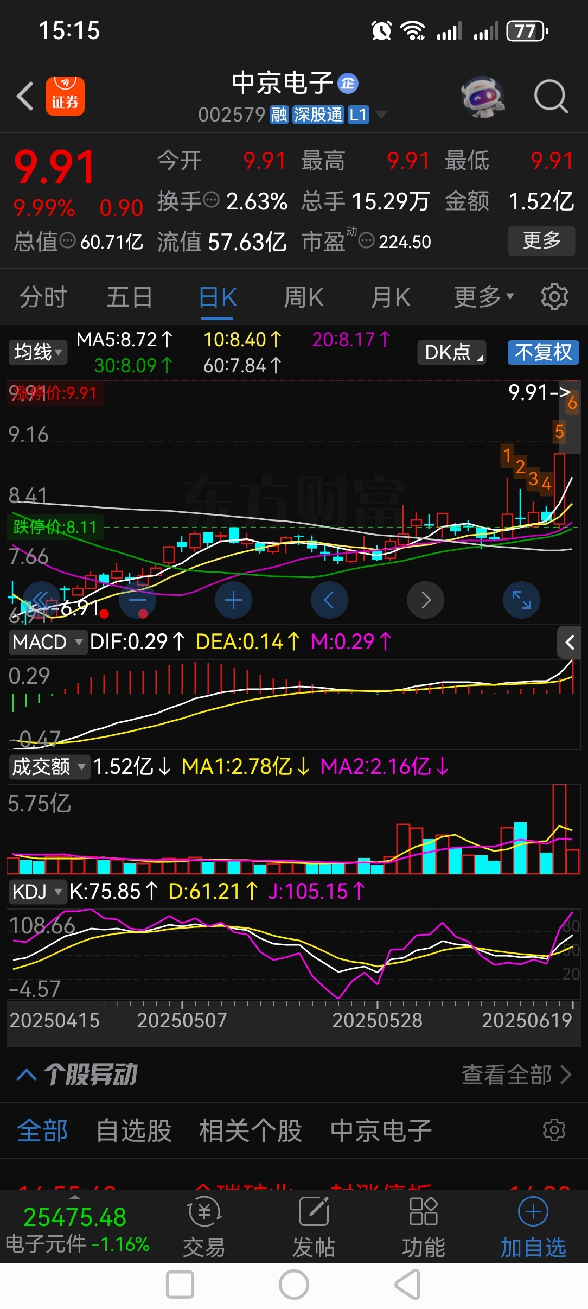The width and height of the screenshot is (588, 1309).
Task: Tap the info icon next to 换手
Action: coord(211,200)
